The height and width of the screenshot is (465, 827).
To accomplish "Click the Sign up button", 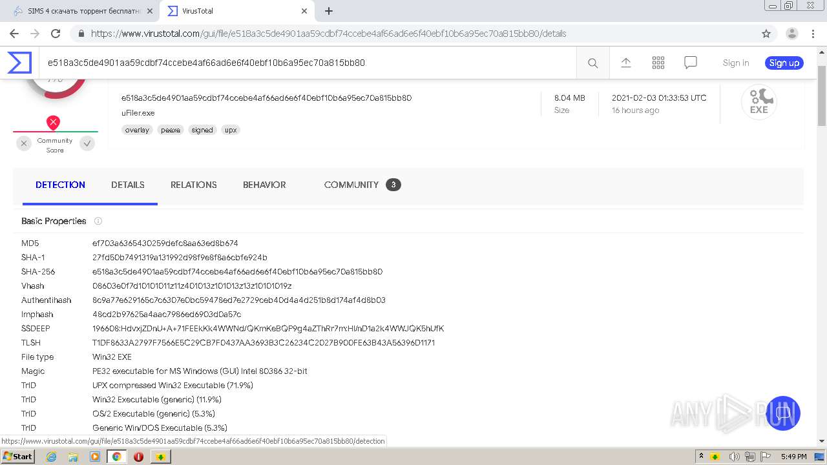I will (x=784, y=63).
